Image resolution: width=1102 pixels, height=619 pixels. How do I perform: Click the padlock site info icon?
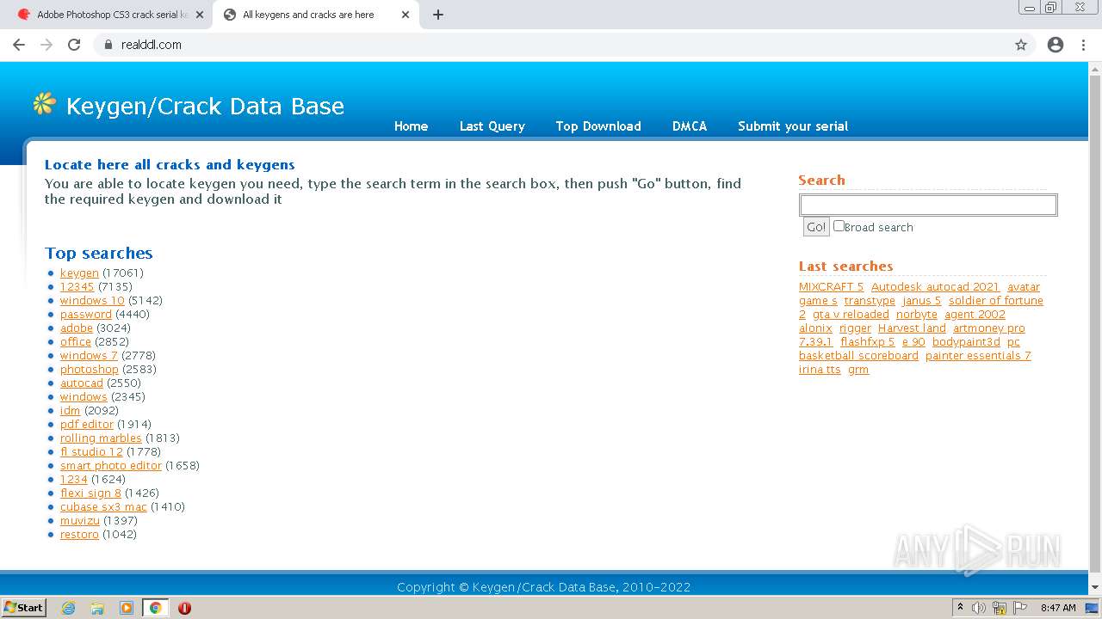tap(108, 45)
